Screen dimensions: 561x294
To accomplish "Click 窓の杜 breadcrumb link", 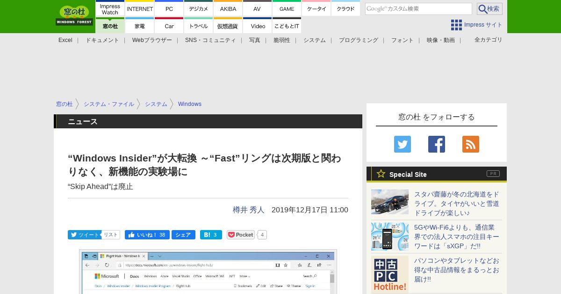I will (x=65, y=104).
